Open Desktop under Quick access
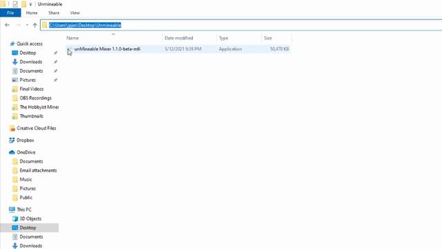The image size is (442, 249). (x=28, y=53)
